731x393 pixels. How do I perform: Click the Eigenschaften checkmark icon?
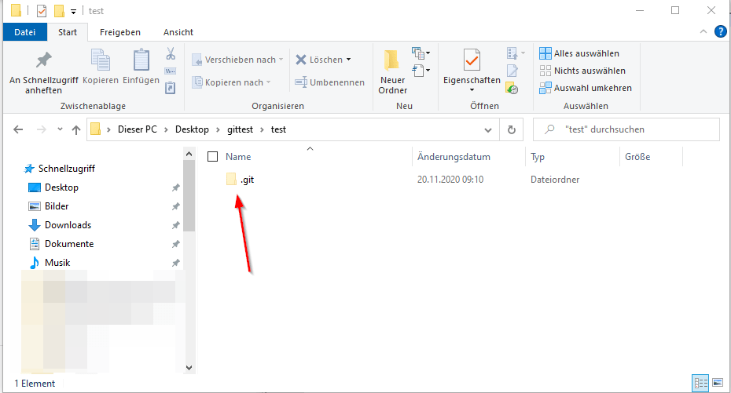click(x=472, y=60)
